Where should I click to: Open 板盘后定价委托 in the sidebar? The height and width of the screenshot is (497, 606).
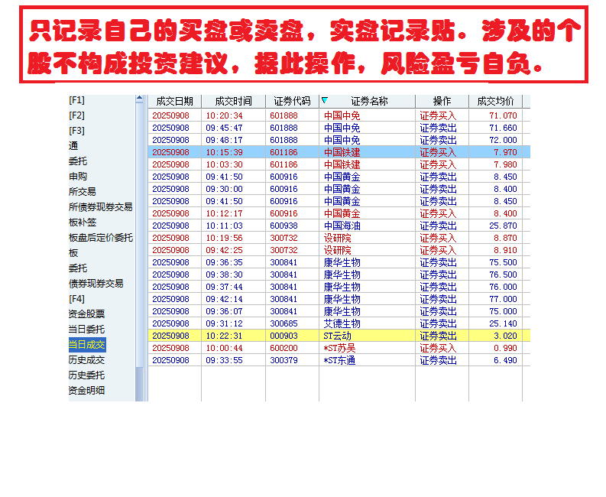[x=101, y=238]
